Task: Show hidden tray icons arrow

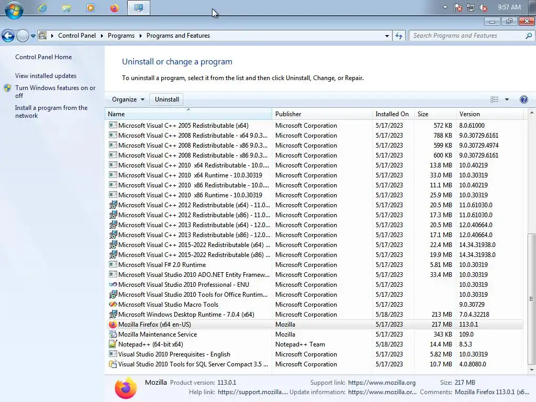Action: pos(445,7)
